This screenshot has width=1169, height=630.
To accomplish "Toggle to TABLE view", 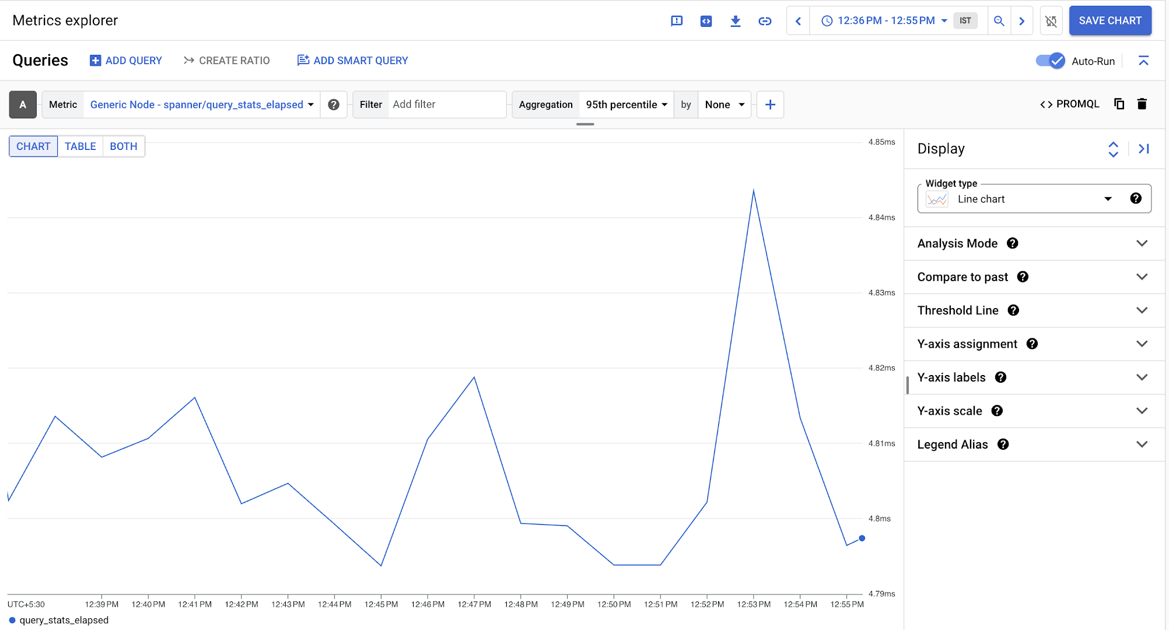I will 80,146.
